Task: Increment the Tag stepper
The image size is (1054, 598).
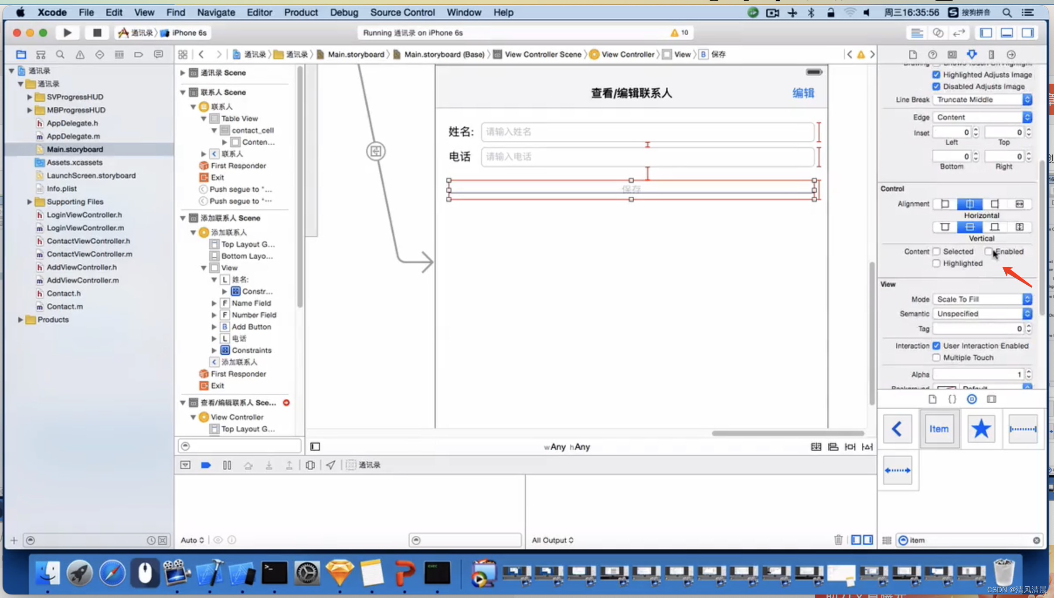Action: coord(1029,326)
